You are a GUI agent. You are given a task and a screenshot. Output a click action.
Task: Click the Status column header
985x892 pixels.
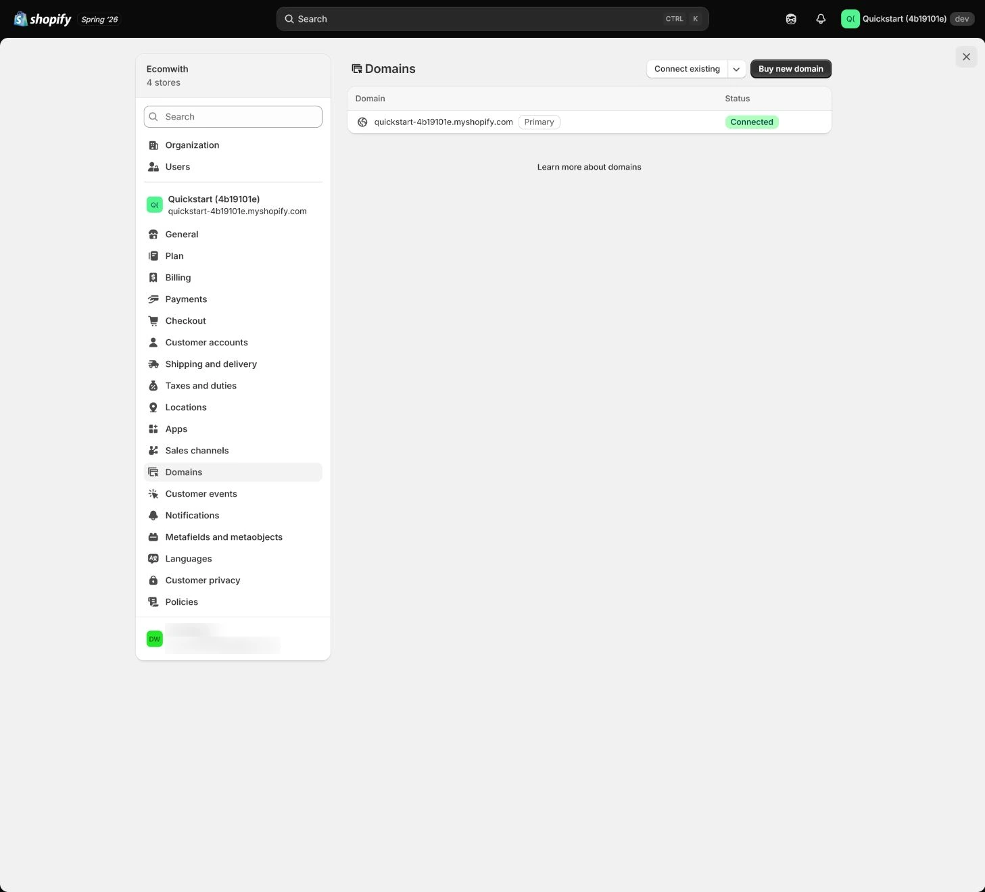[738, 99]
